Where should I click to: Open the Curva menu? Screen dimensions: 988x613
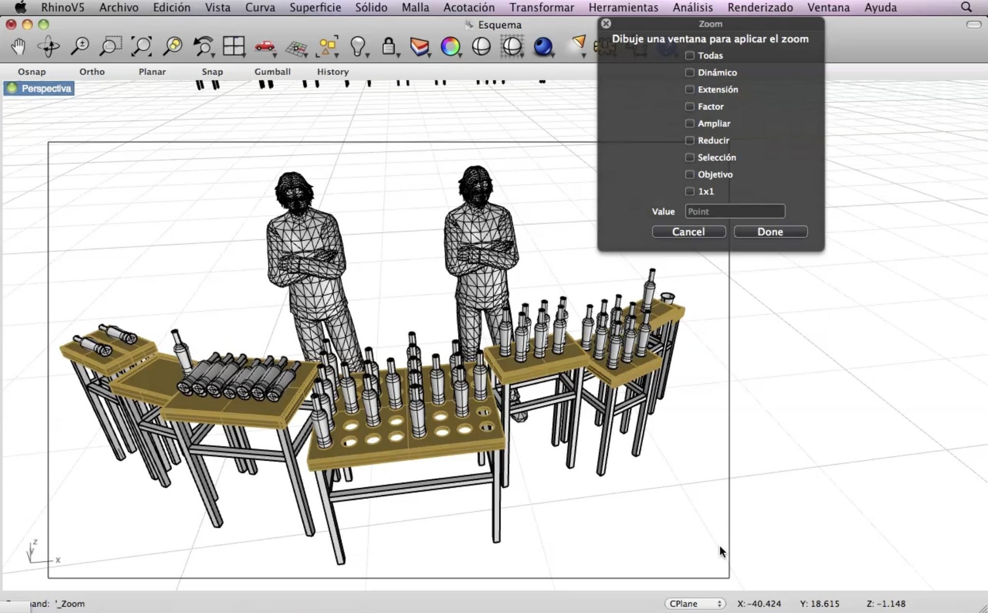tap(260, 7)
